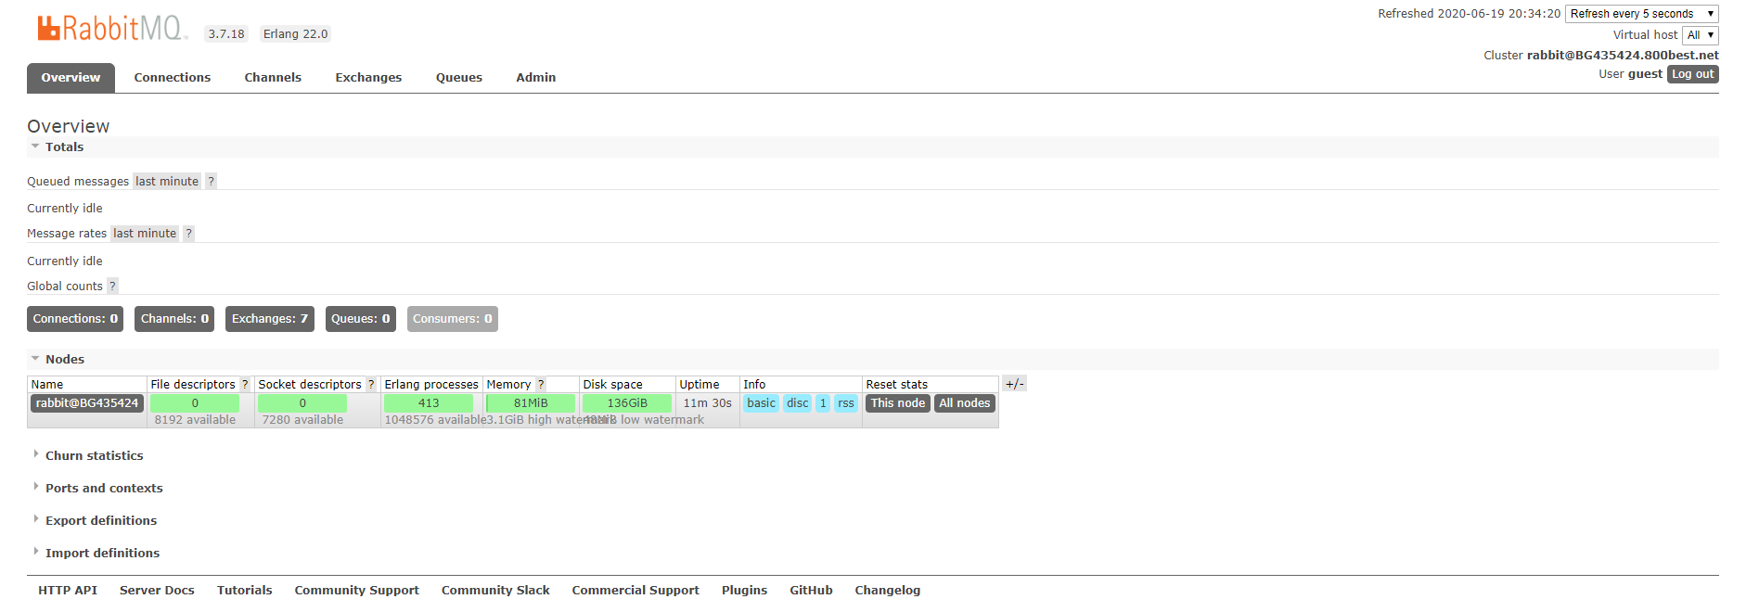Click the File descriptors 0 bar
The image size is (1746, 599).
pos(195,403)
